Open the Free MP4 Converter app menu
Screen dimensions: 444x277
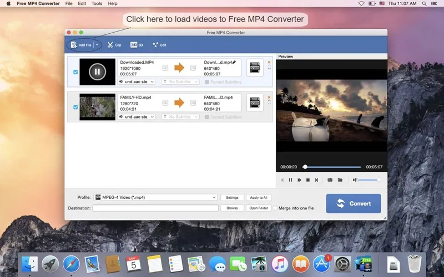(x=38, y=3)
